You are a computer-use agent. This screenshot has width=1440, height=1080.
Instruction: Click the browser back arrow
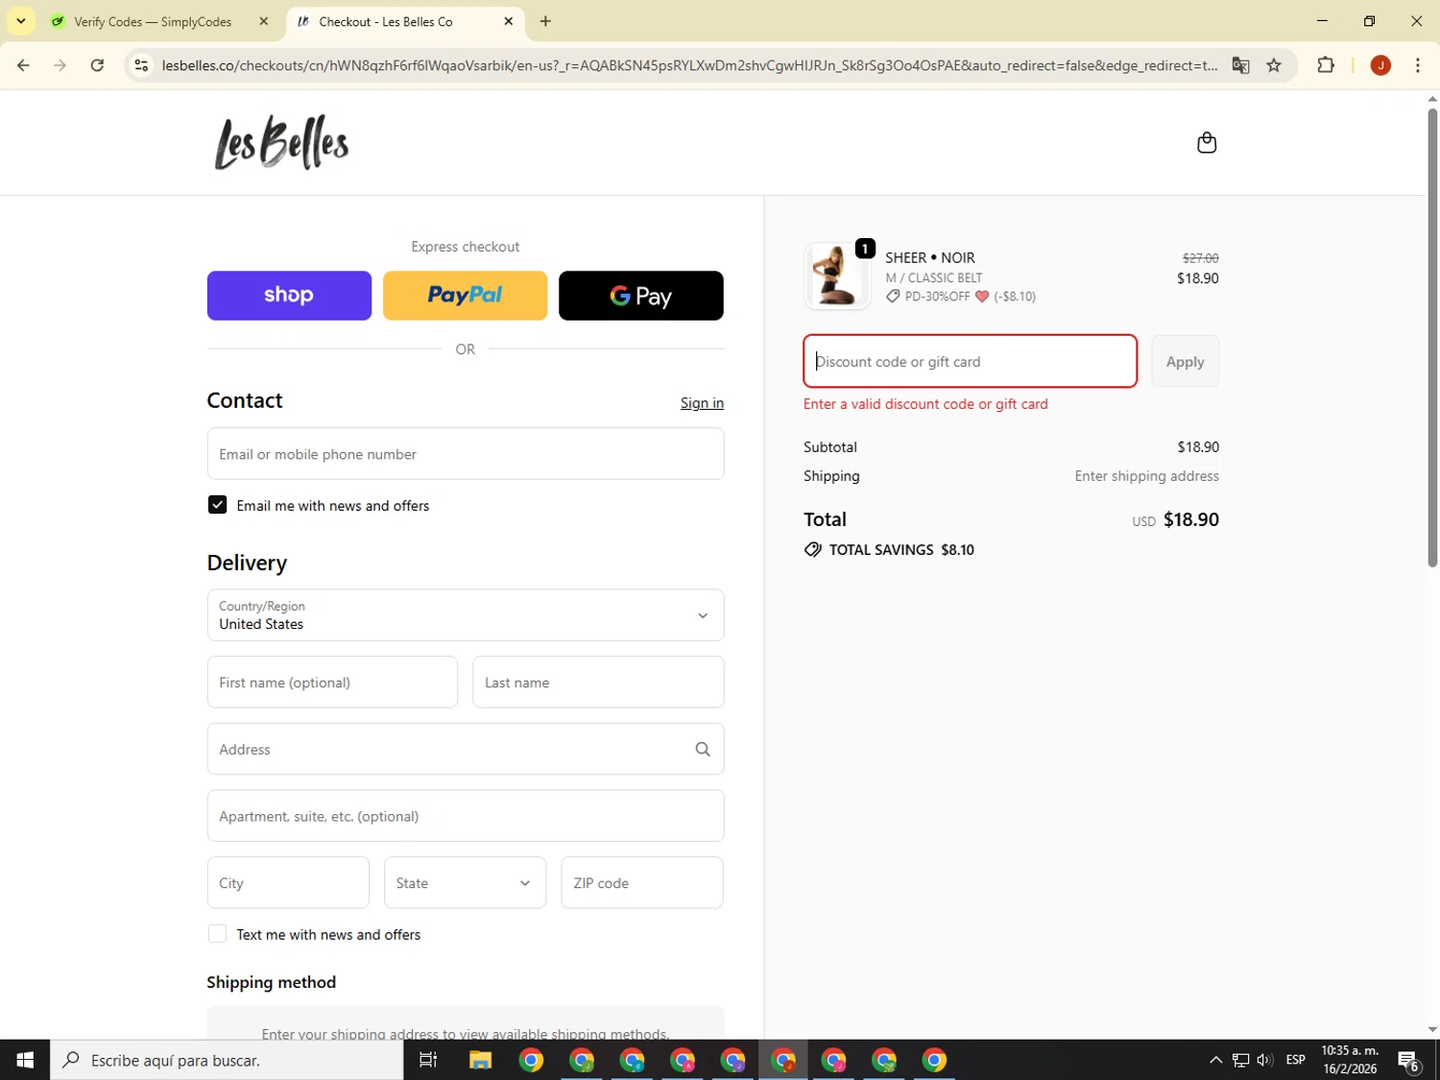(23, 65)
